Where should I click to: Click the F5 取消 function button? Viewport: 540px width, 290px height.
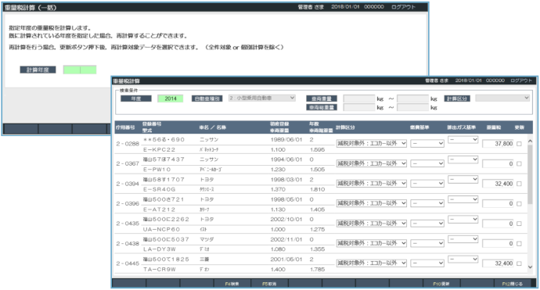coord(269,284)
